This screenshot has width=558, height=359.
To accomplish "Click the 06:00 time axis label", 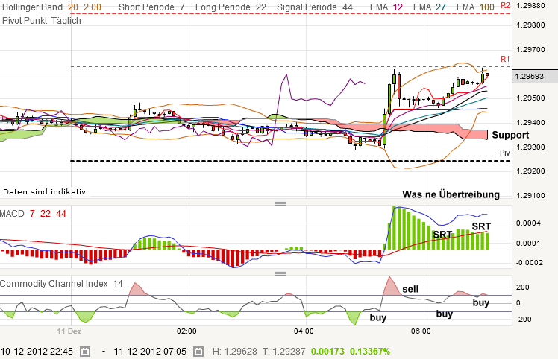I will coord(421,331).
